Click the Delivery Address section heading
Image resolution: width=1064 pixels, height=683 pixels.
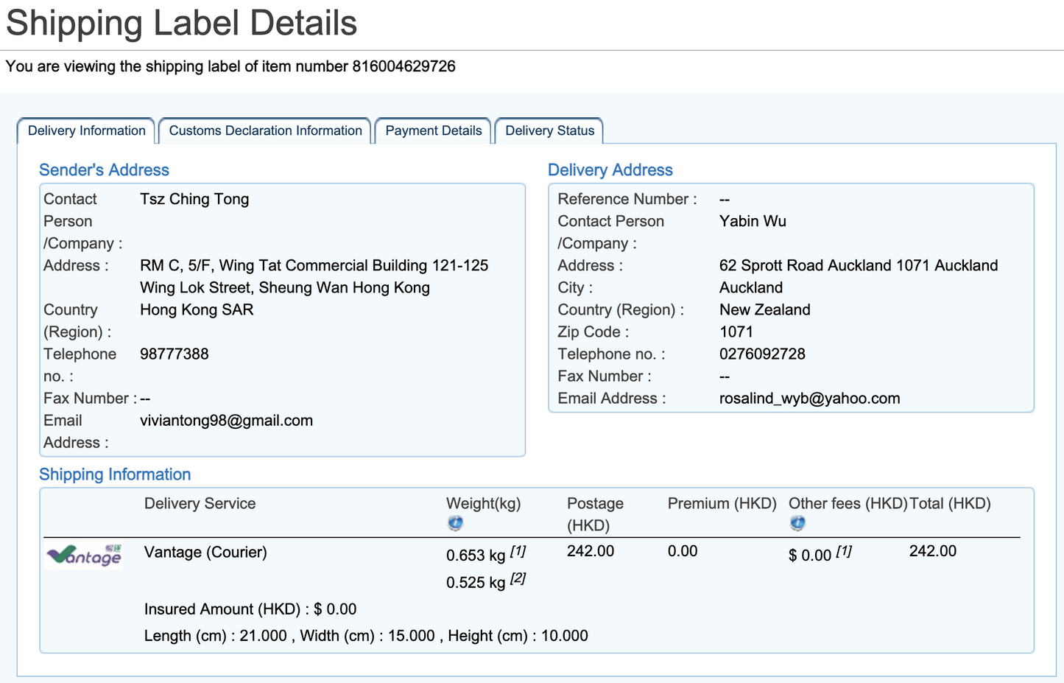click(x=610, y=169)
